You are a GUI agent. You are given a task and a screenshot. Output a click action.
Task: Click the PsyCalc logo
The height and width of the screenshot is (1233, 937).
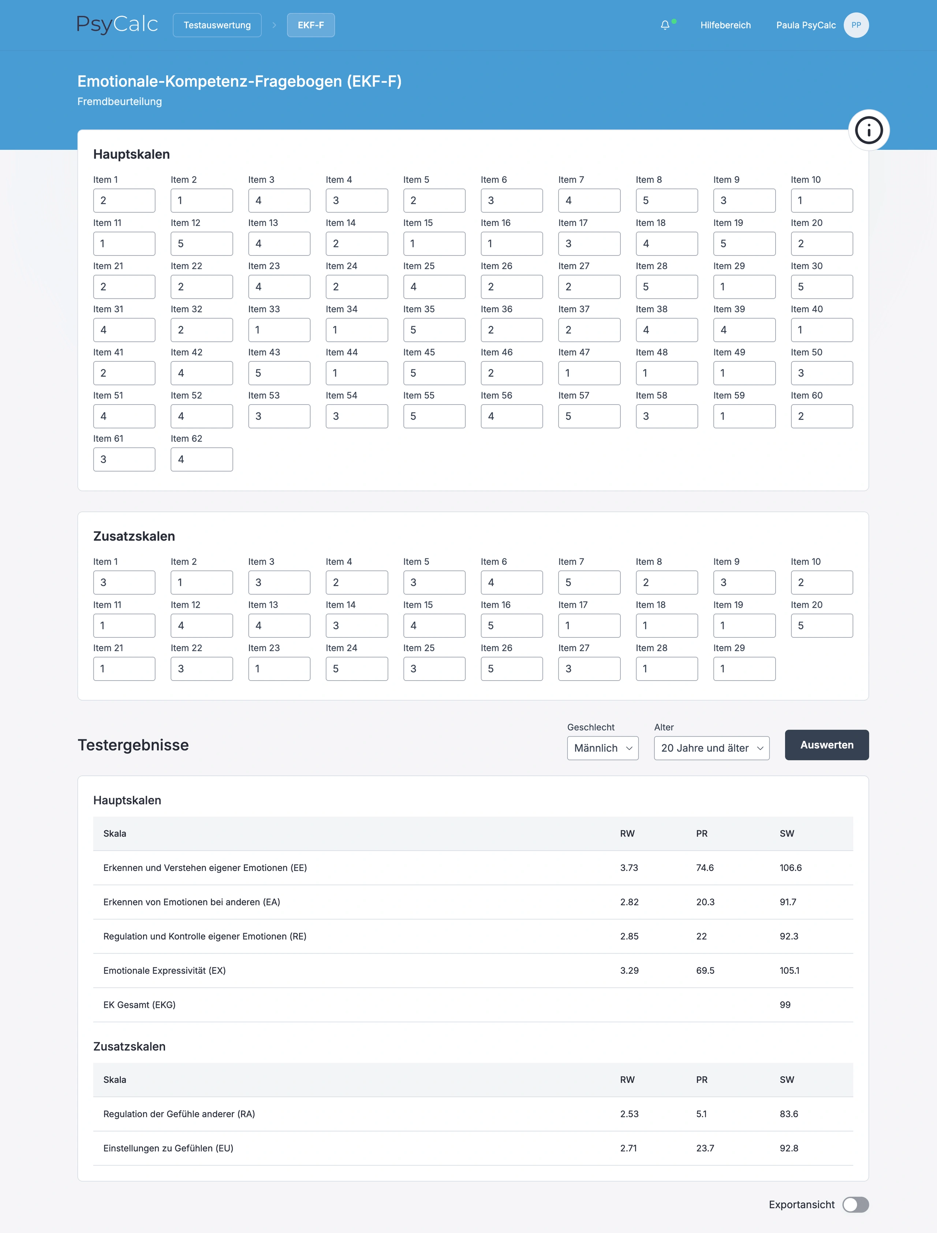coord(117,25)
